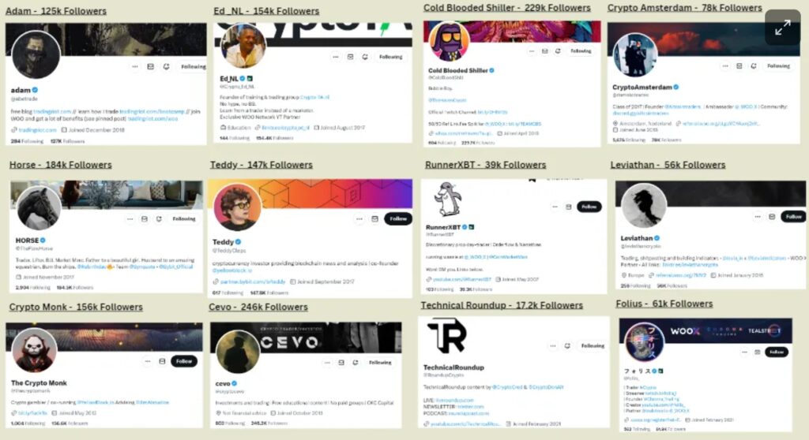Screen dimensions: 809x440
Task: Click the Follow button on Leviathan's profile
Action: coord(793,217)
